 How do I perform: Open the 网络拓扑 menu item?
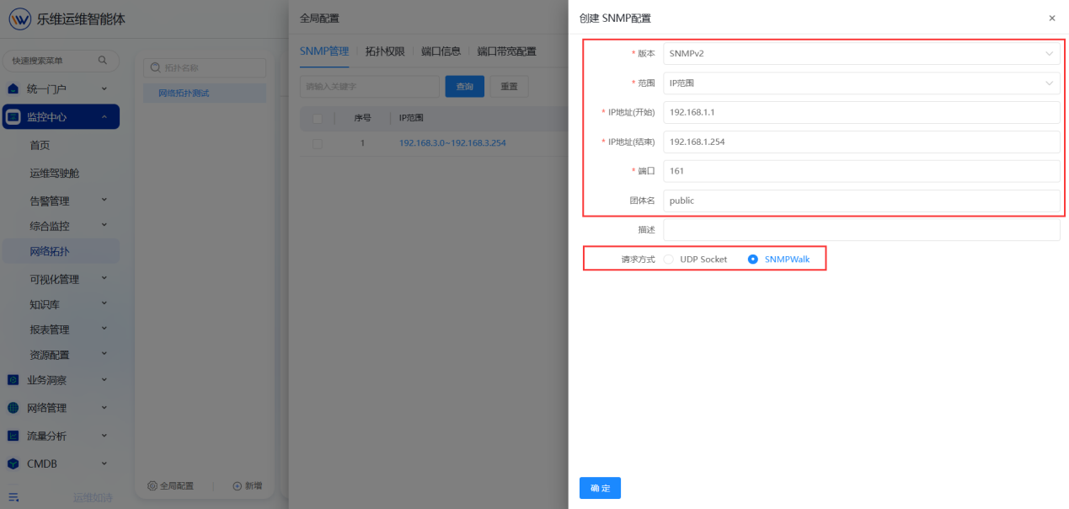61,251
